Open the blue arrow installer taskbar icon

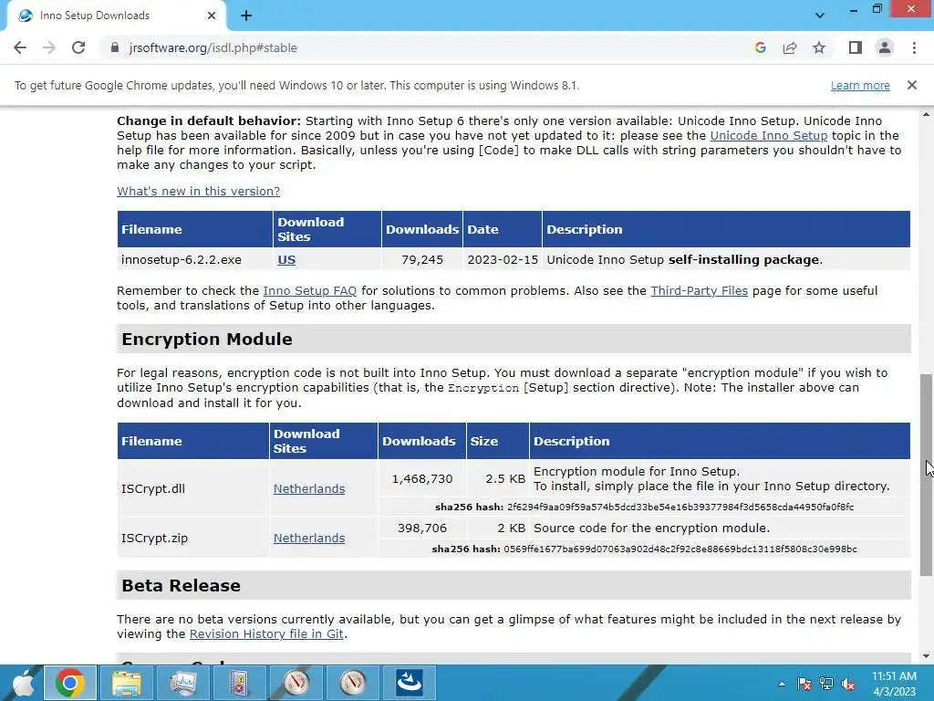[410, 683]
